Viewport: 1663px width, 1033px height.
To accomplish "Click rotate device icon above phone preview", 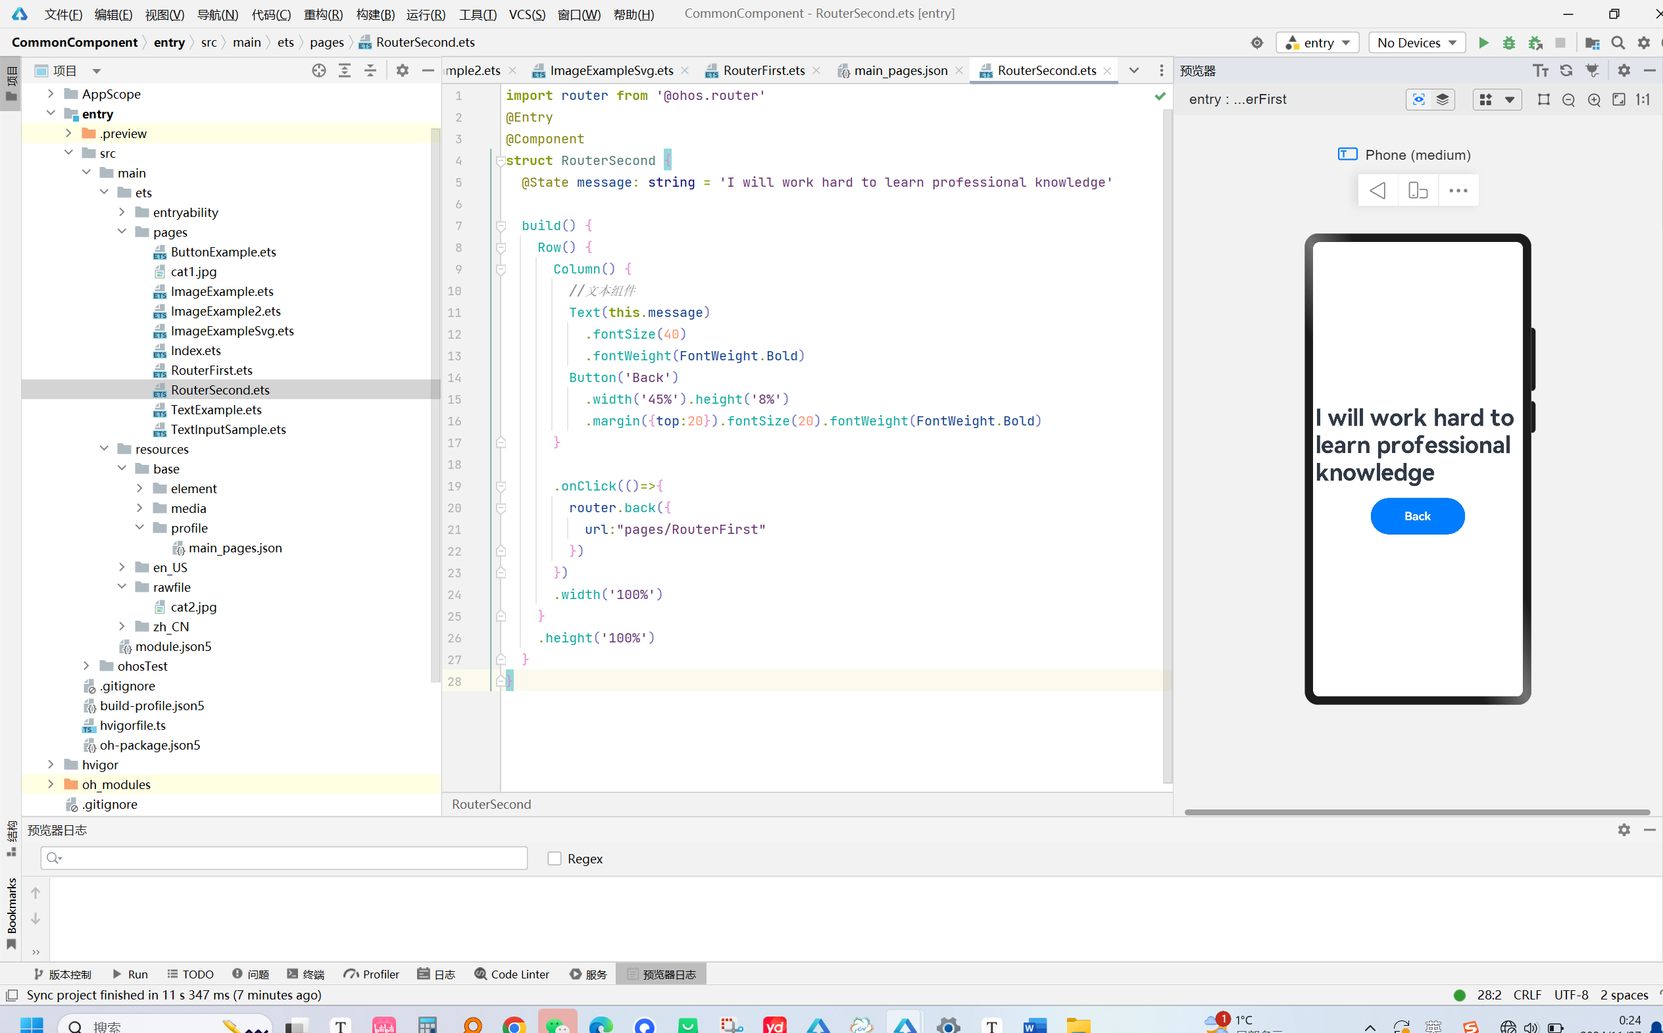I will pos(1418,191).
